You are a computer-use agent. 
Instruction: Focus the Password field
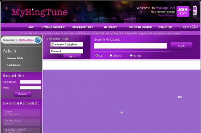click(x=67, y=51)
